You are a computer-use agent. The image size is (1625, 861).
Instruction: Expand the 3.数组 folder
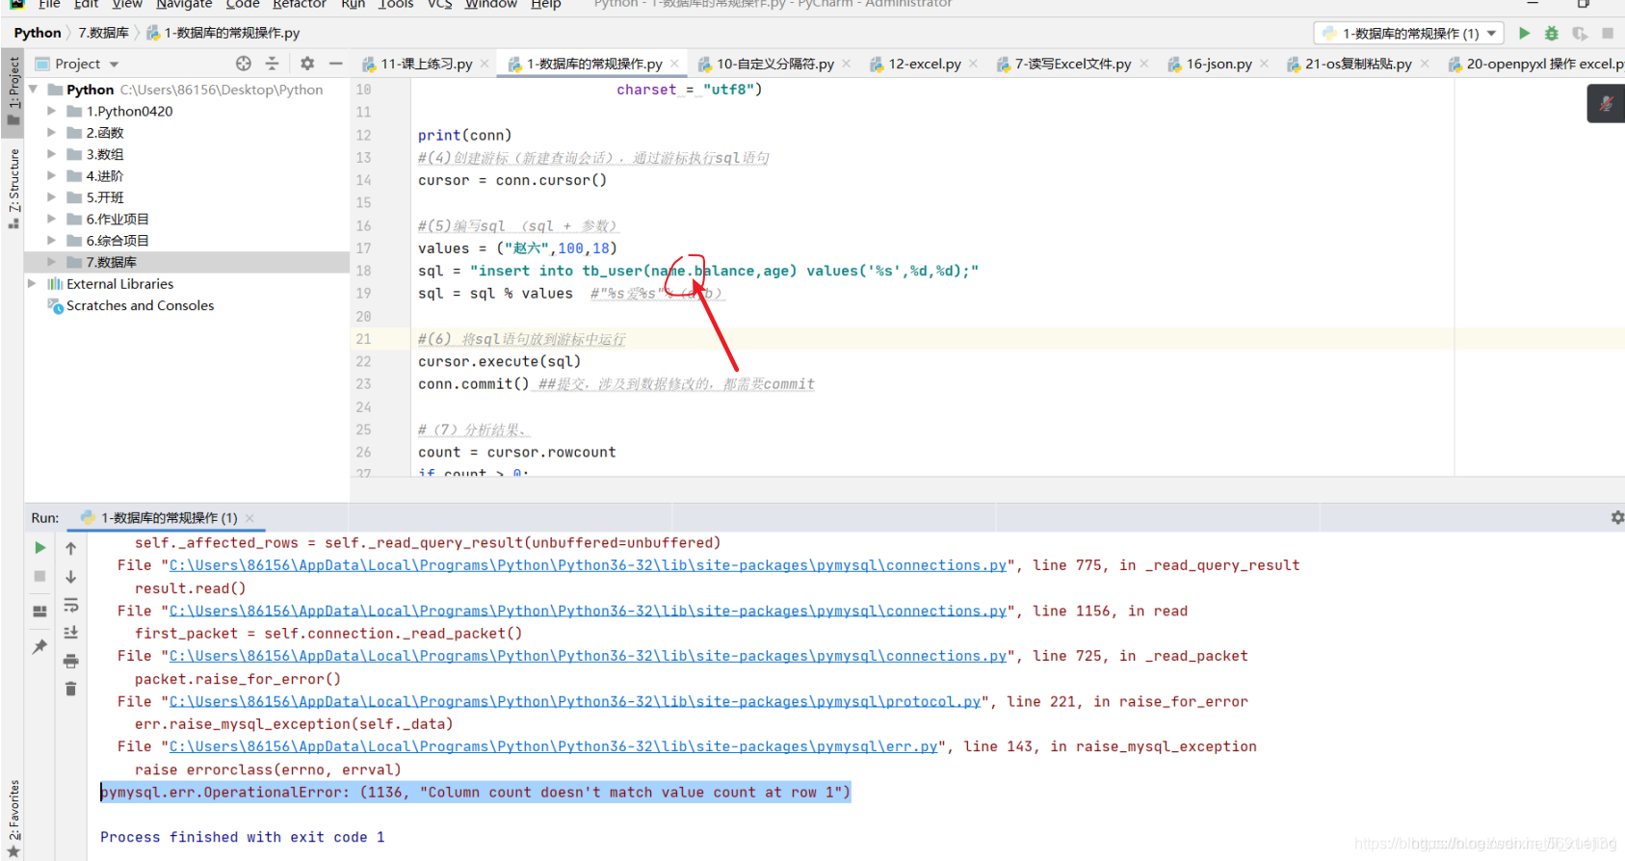click(x=51, y=154)
